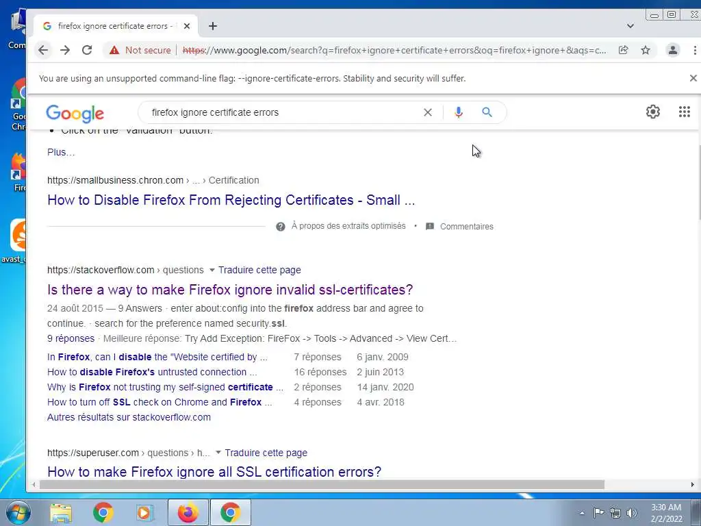Submit search with the magnifier icon
Viewport: 701px width, 526px height.
click(487, 112)
